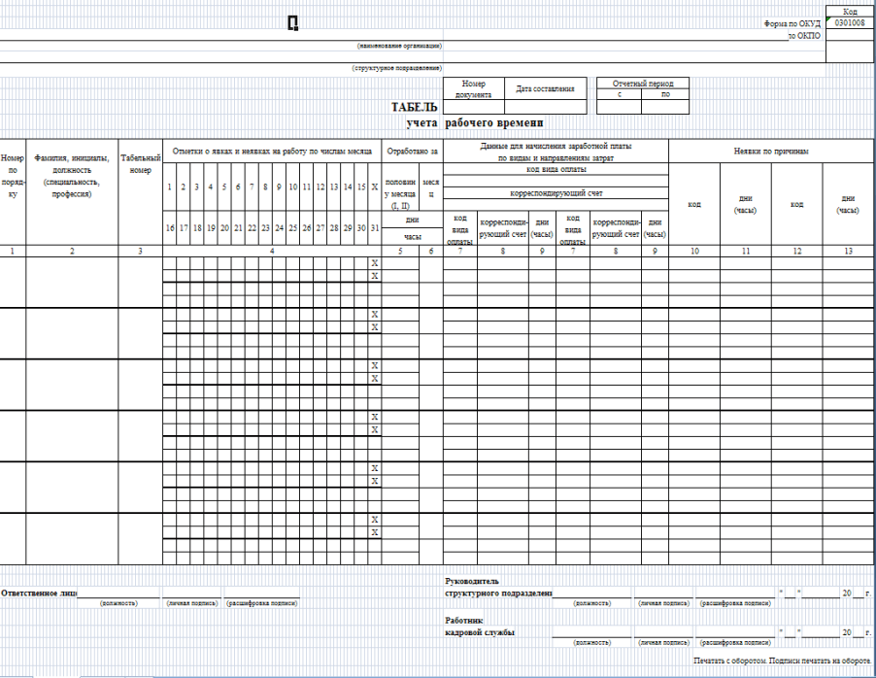The width and height of the screenshot is (876, 678).
Task: Click the day 17 header cell
Action: [x=184, y=228]
